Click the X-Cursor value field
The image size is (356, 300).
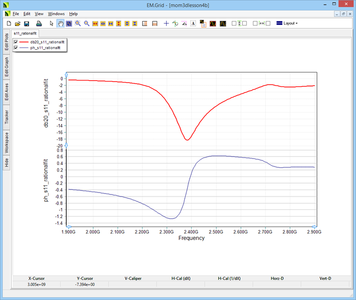tap(37, 284)
